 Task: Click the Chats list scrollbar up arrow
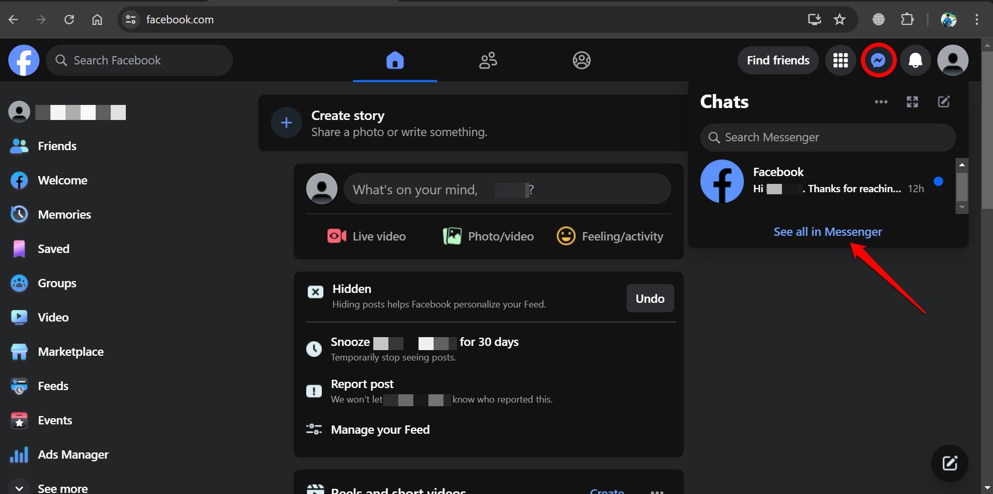(962, 164)
